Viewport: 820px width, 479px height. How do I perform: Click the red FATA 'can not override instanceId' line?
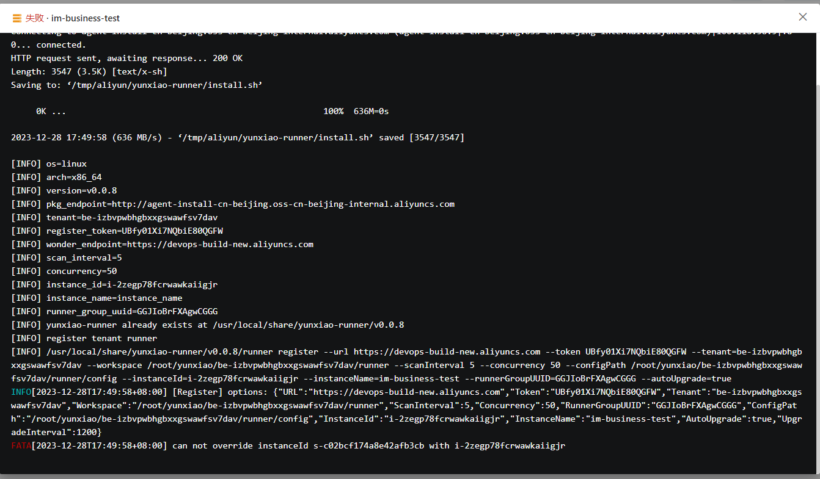[288, 446]
